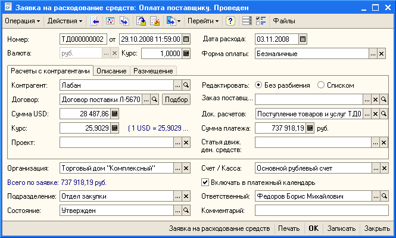Screen dimensions: 396x238
Task: Click the Файлы toolbar item
Action: 284,21
